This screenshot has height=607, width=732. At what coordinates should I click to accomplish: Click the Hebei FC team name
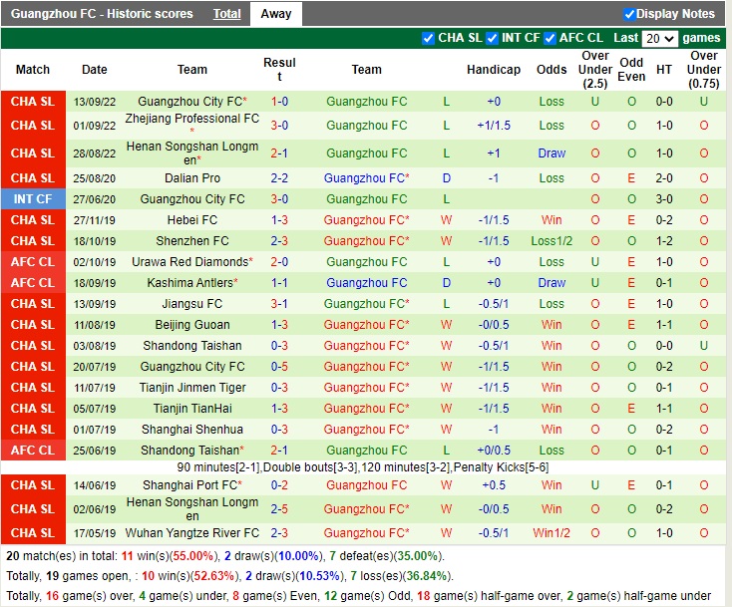point(192,220)
